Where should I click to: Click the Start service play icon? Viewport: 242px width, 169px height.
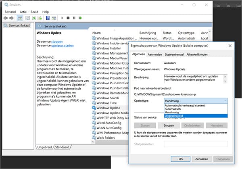coord(62,18)
